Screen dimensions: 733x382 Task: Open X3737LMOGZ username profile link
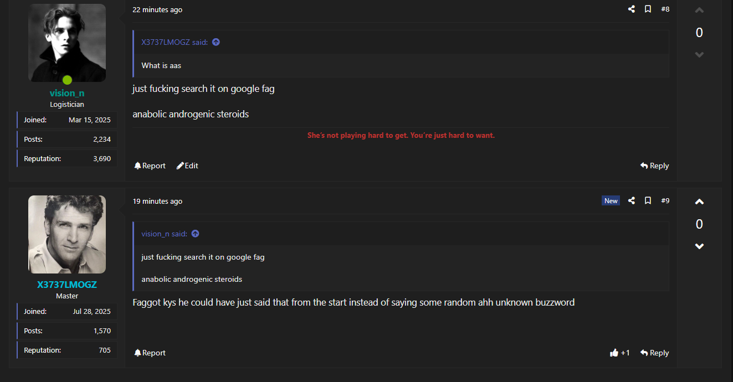[67, 285]
